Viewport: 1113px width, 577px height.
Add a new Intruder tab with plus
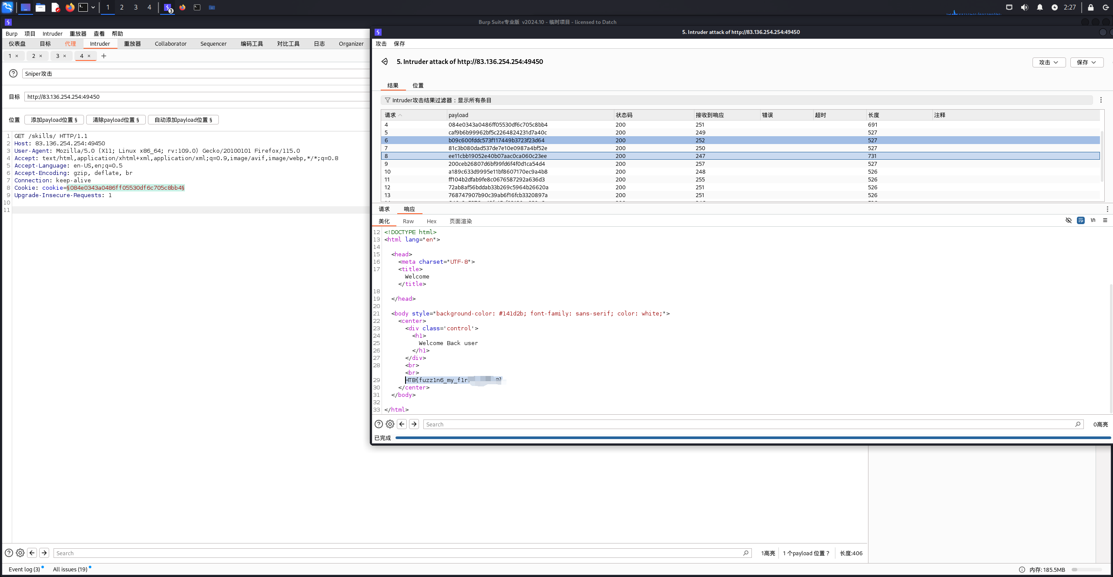104,56
